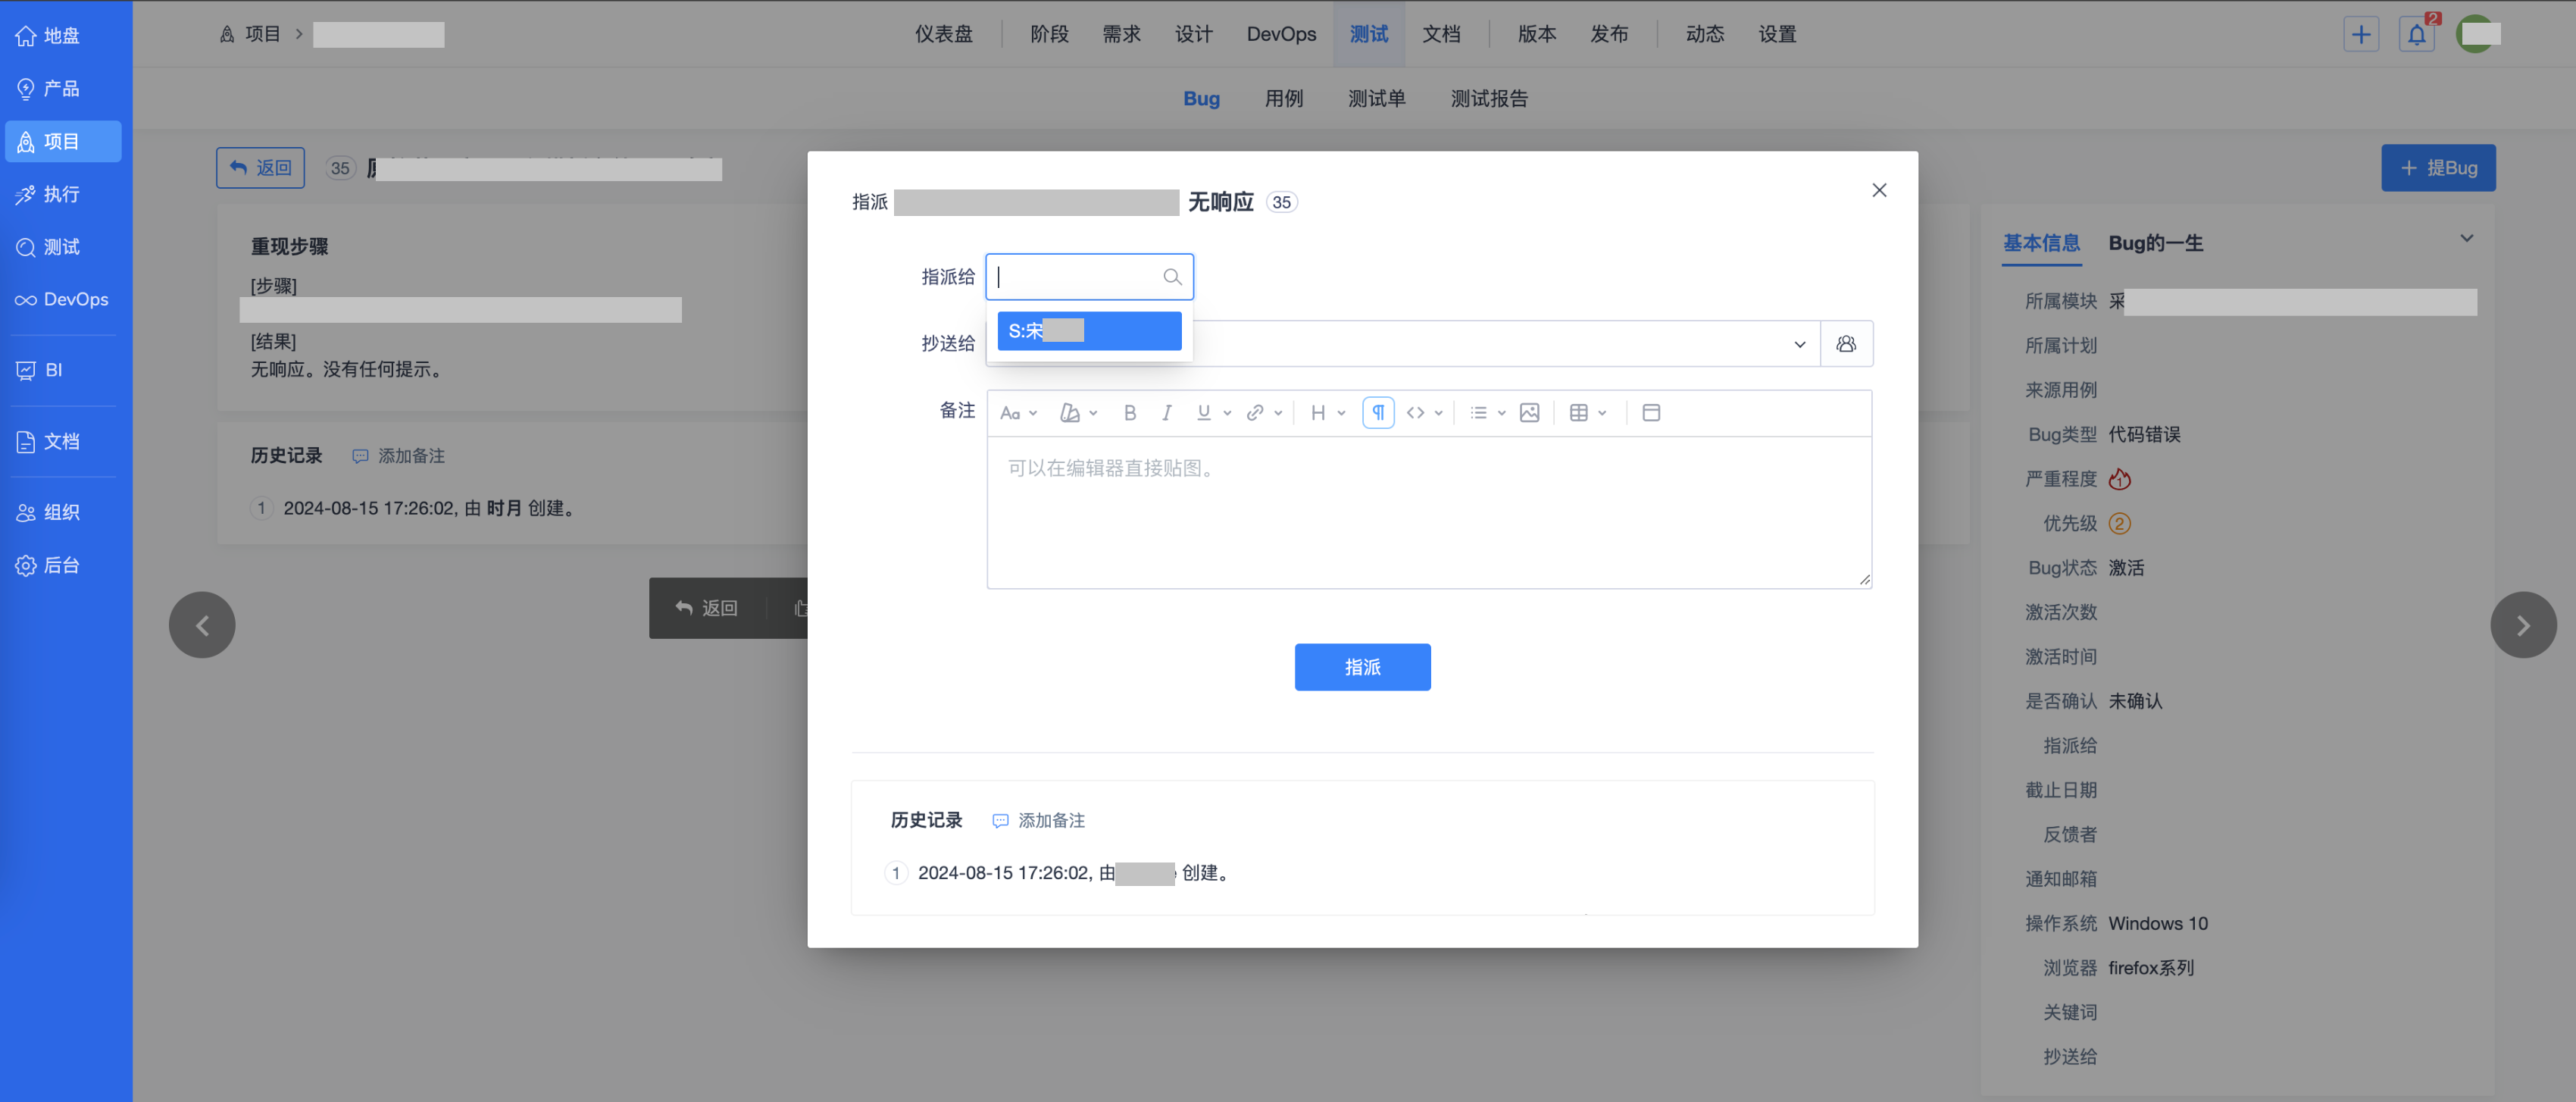Click the blue 指派 submit button
Viewport: 2576px width, 1102px height.
[x=1361, y=667]
